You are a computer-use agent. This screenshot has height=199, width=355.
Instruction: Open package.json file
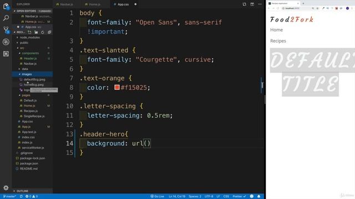click(x=29, y=164)
